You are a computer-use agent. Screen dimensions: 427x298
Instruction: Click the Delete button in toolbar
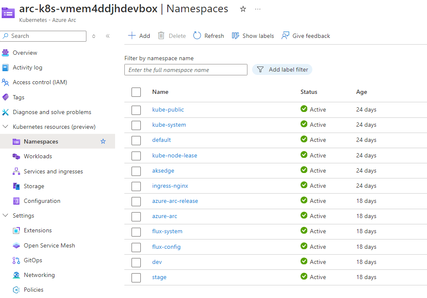(x=172, y=36)
